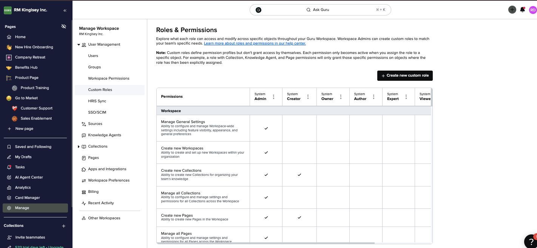Click Create new custom role
This screenshot has width=537, height=248.
click(405, 75)
